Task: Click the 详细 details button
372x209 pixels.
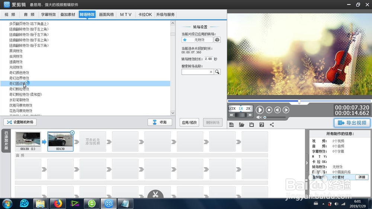Action: [362, 177]
